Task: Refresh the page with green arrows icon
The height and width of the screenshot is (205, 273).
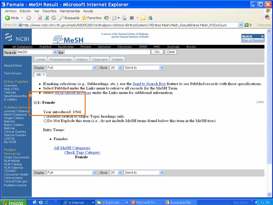Action: click(47, 18)
